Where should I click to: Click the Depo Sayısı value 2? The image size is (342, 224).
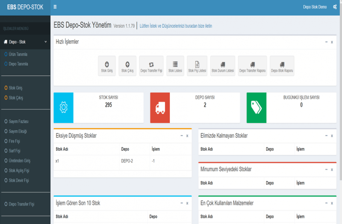(205, 105)
